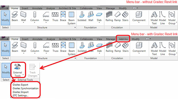Open Modify tab next to Add-Ins tab

[x=136, y=39]
